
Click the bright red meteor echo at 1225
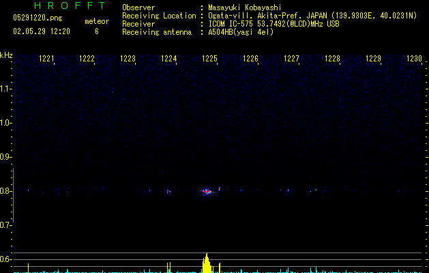pos(207,191)
